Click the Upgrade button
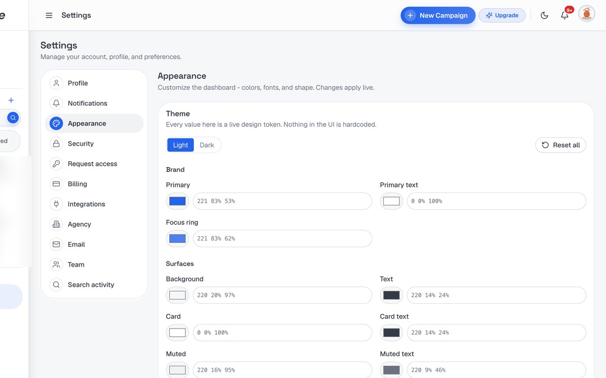Viewport: 606px width, 378px height. [502, 15]
